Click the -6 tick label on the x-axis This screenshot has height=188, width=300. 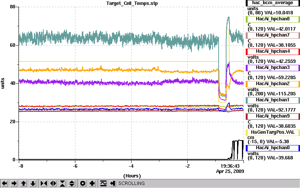click(x=75, y=166)
